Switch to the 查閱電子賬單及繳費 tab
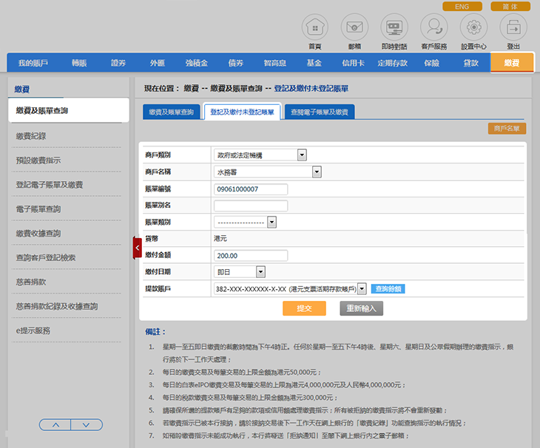 coord(322,112)
